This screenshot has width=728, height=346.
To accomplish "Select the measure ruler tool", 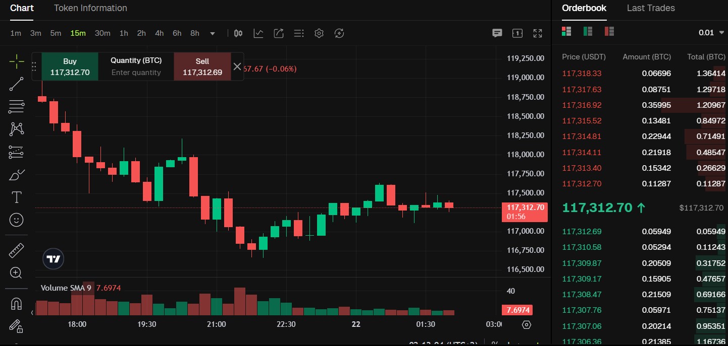I will [17, 250].
